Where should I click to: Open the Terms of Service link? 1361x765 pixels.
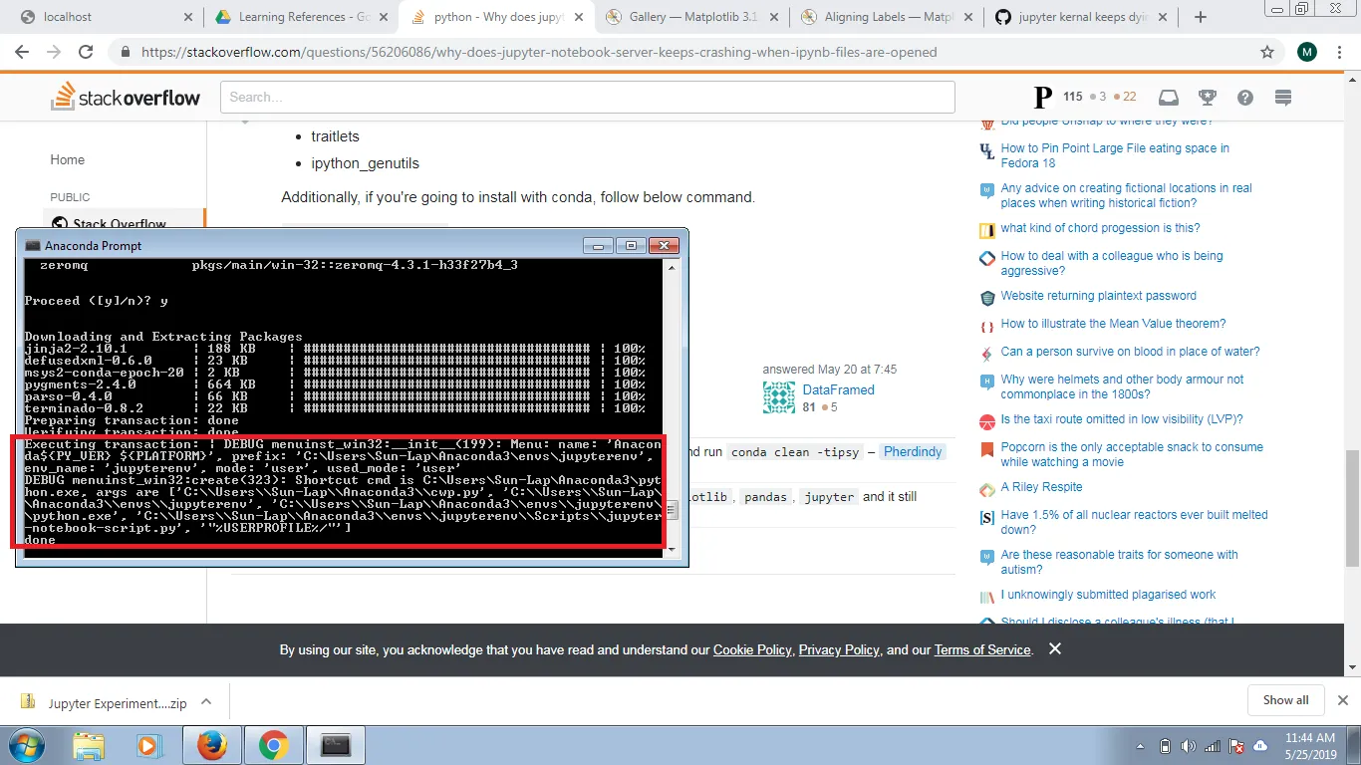coord(982,649)
